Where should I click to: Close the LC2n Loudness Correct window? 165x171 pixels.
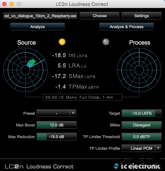[4, 4]
